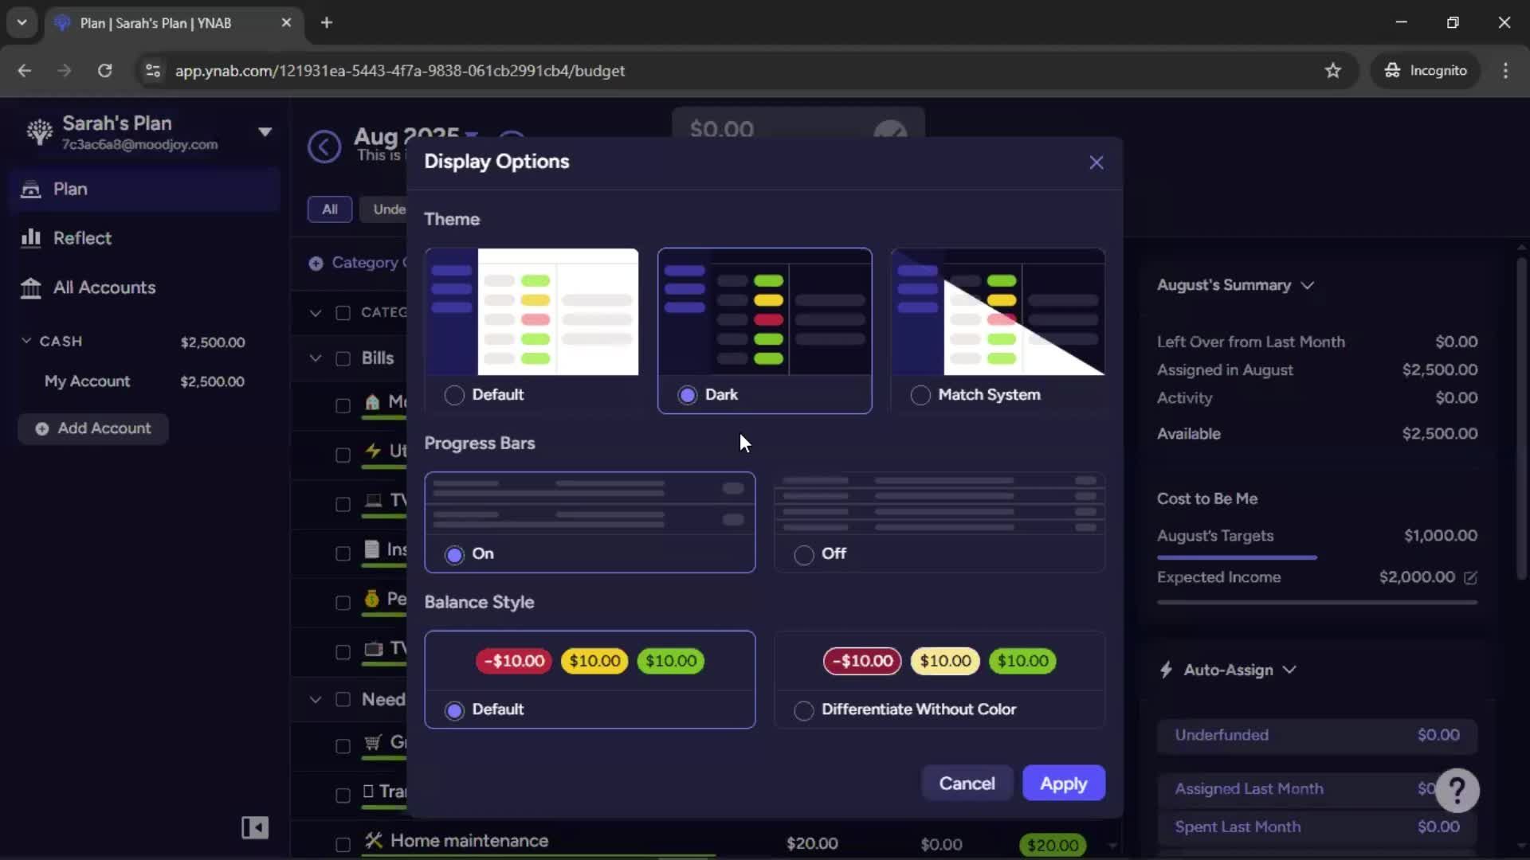Cancel the display options changes
This screenshot has height=860, width=1530.
(967, 784)
